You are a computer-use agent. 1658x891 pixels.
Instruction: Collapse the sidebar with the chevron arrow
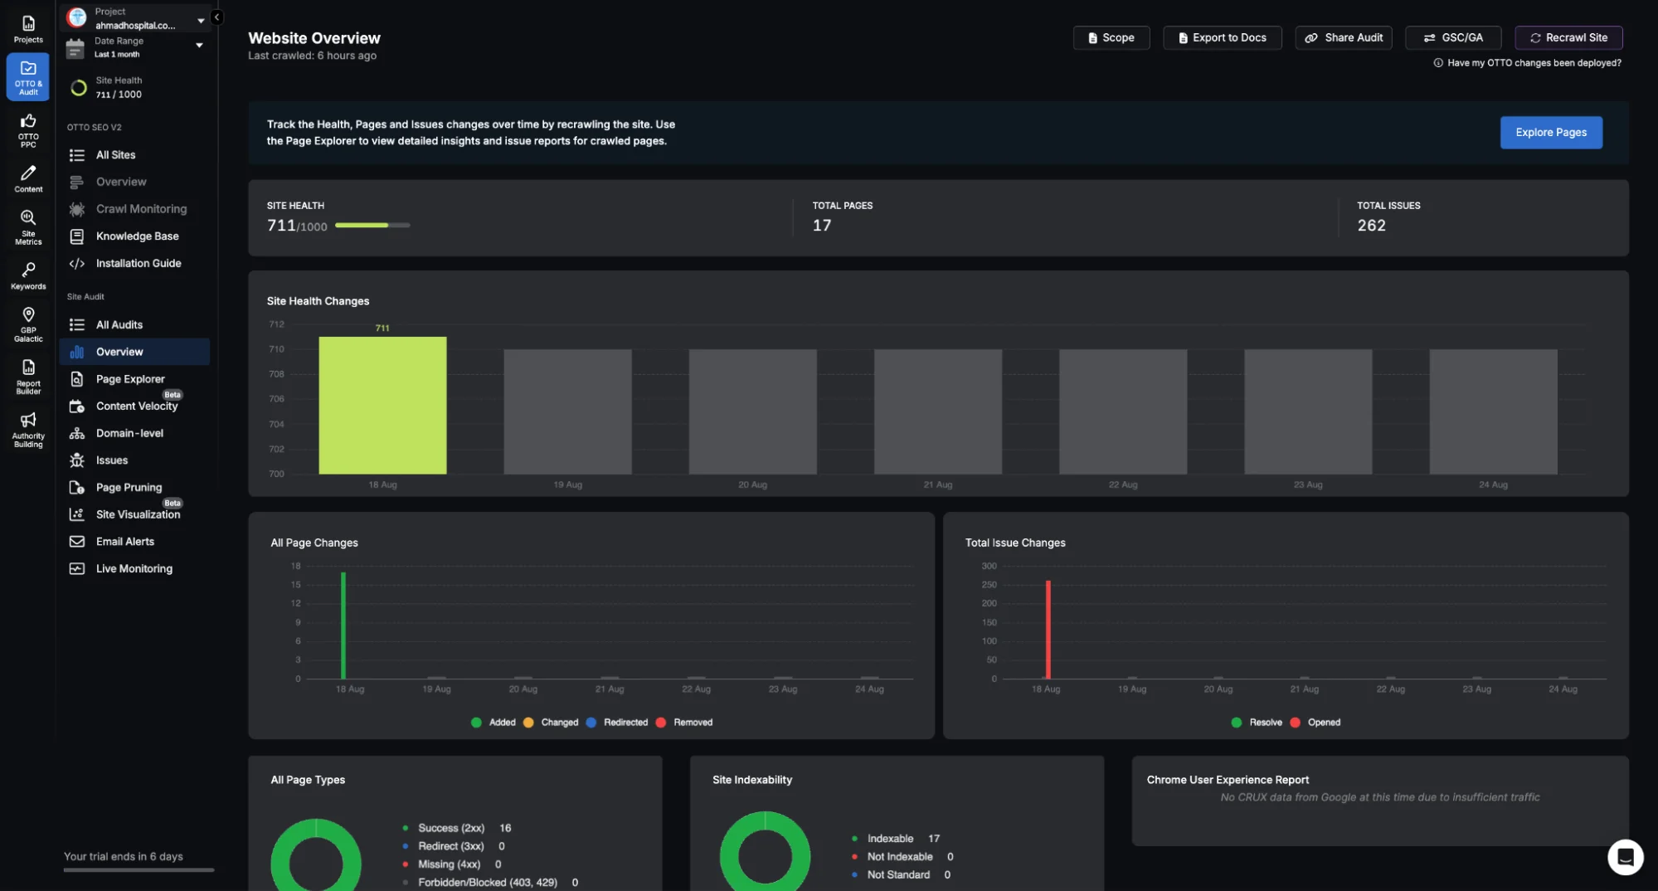pos(216,17)
